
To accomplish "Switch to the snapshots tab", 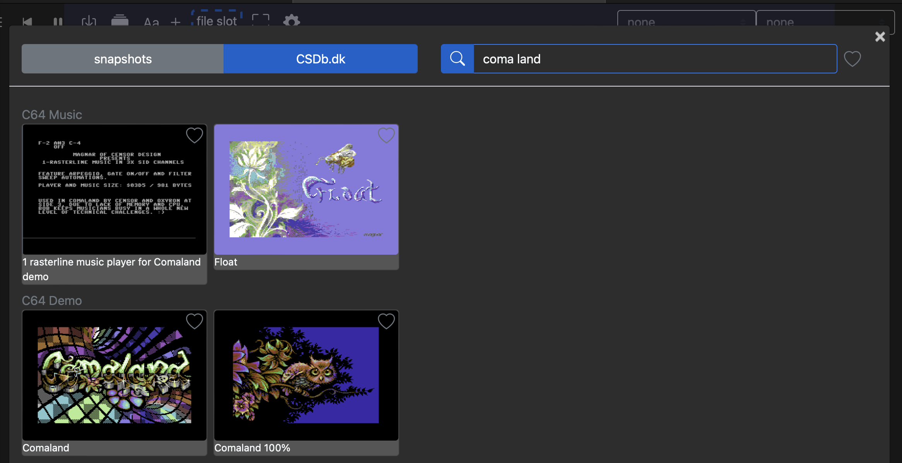I will coord(122,59).
